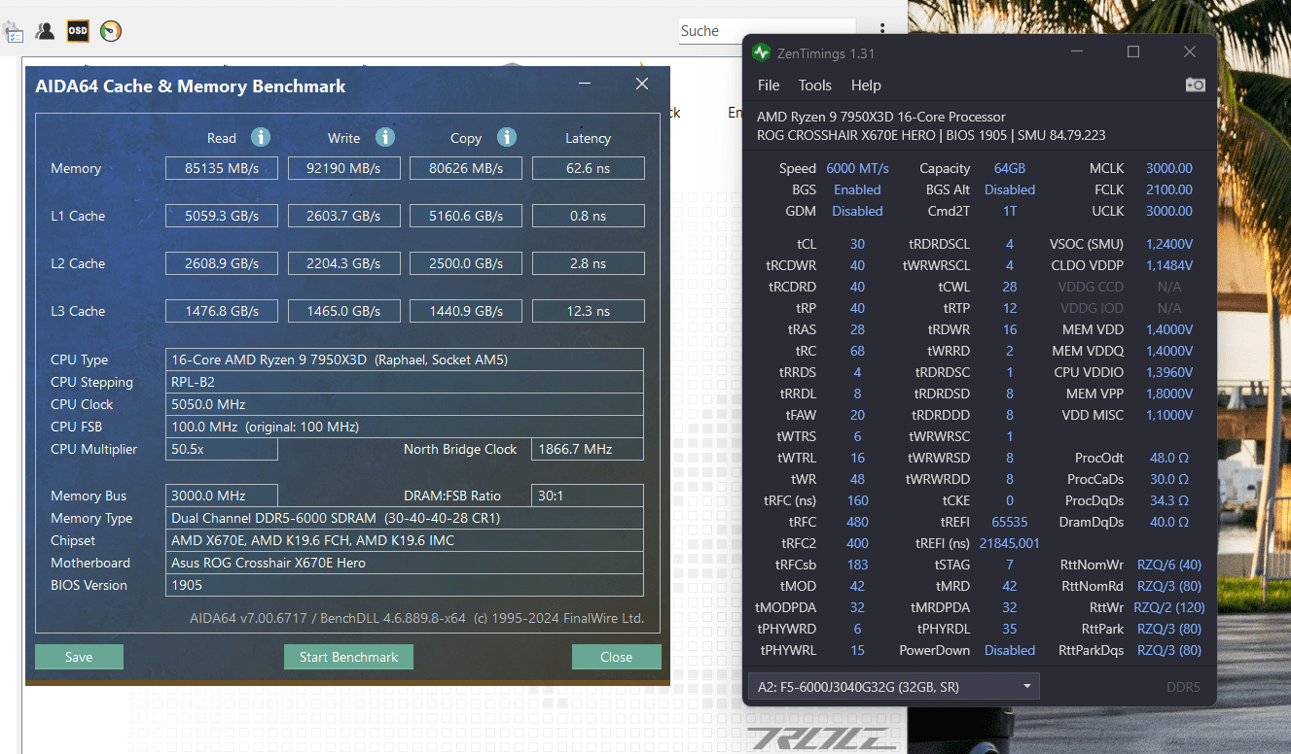Viewport: 1291px width, 754px height.
Task: Click GDM value Disabled
Action: point(857,211)
